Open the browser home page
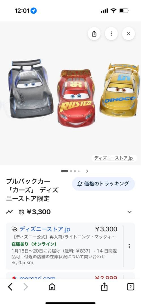This screenshot has height=307, width=141. (x=52, y=287)
